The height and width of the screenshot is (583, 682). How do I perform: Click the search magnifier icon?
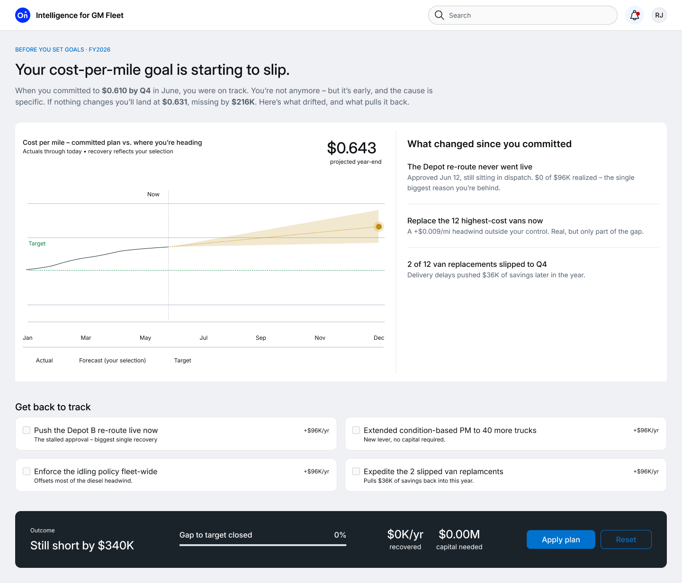(x=440, y=15)
